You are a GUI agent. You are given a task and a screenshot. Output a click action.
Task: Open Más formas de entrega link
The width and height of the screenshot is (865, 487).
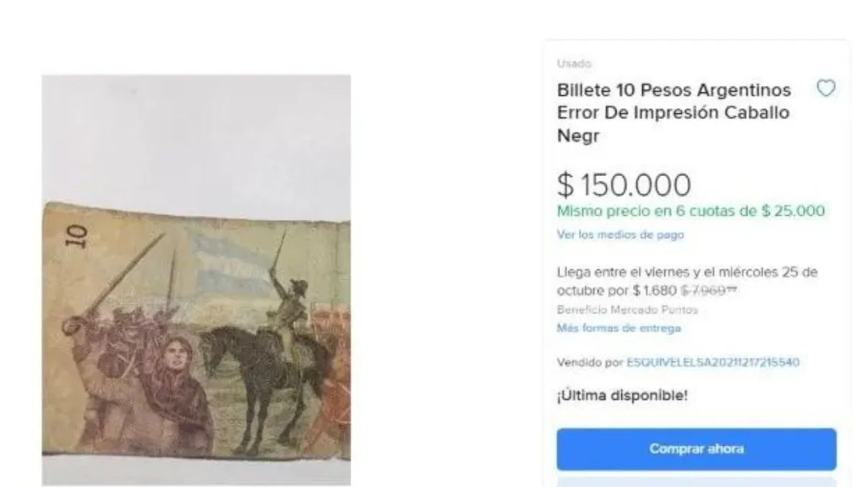(x=619, y=328)
